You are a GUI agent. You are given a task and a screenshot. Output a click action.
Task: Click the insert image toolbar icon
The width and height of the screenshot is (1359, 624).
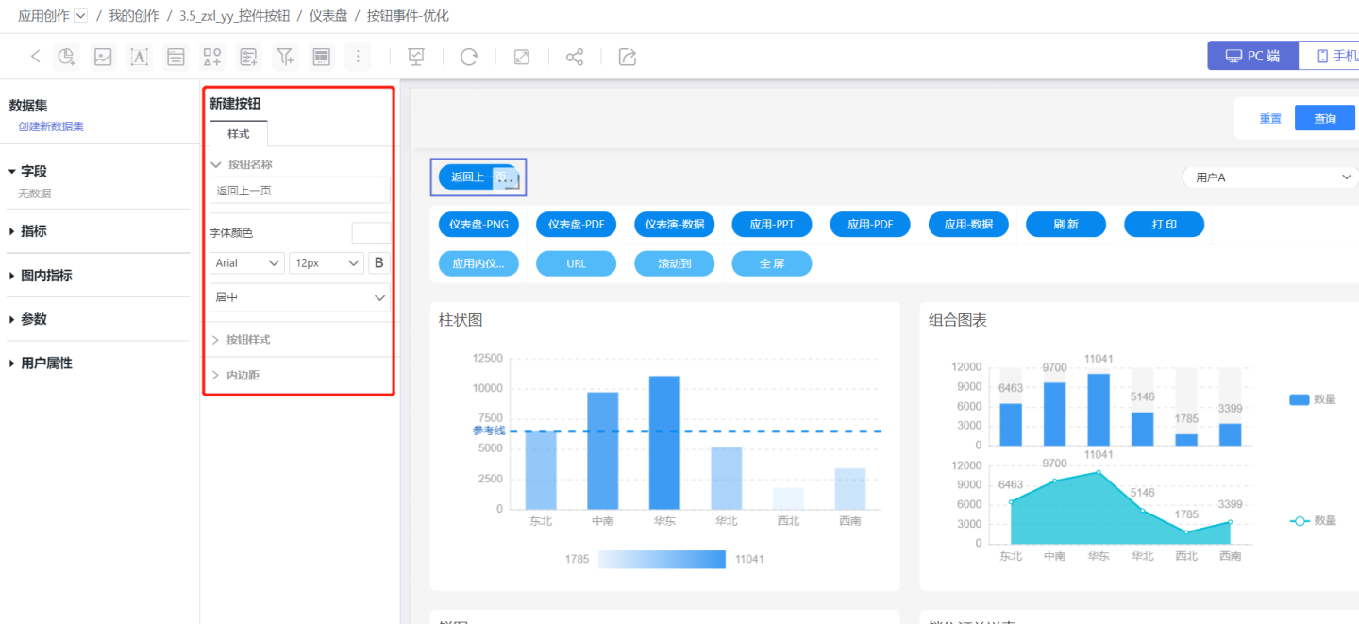point(103,57)
